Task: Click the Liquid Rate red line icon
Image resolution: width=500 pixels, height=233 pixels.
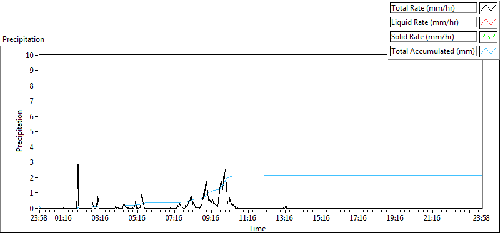Action: 489,22
